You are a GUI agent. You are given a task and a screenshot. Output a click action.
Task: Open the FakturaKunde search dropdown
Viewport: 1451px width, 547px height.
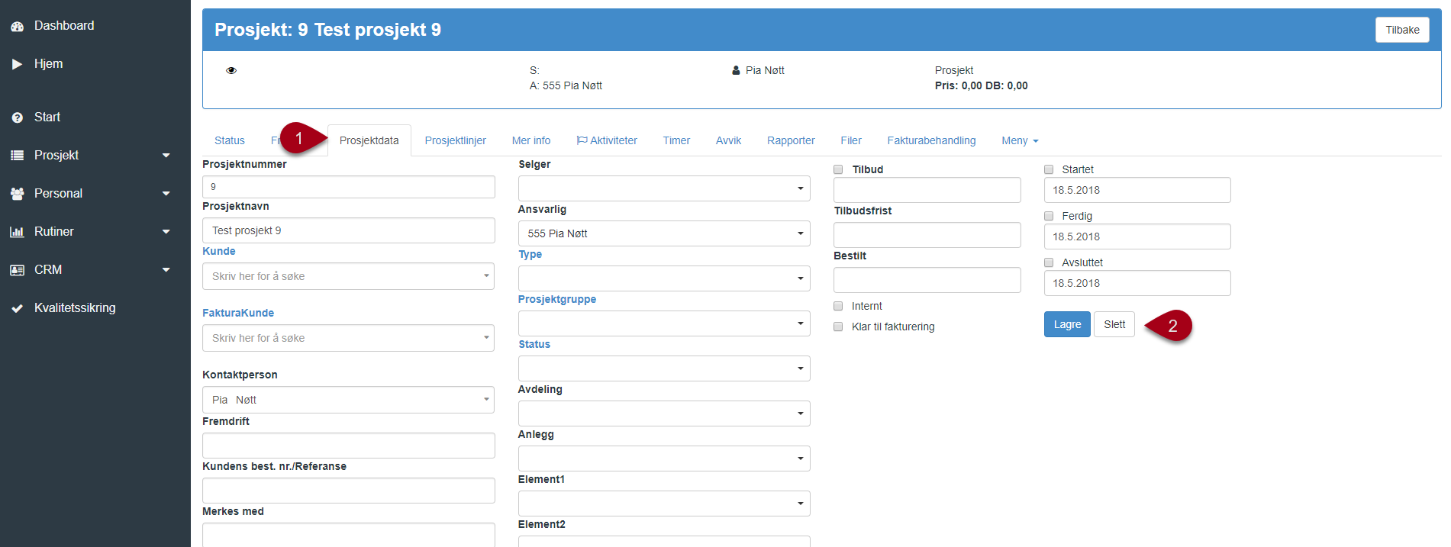tap(348, 338)
